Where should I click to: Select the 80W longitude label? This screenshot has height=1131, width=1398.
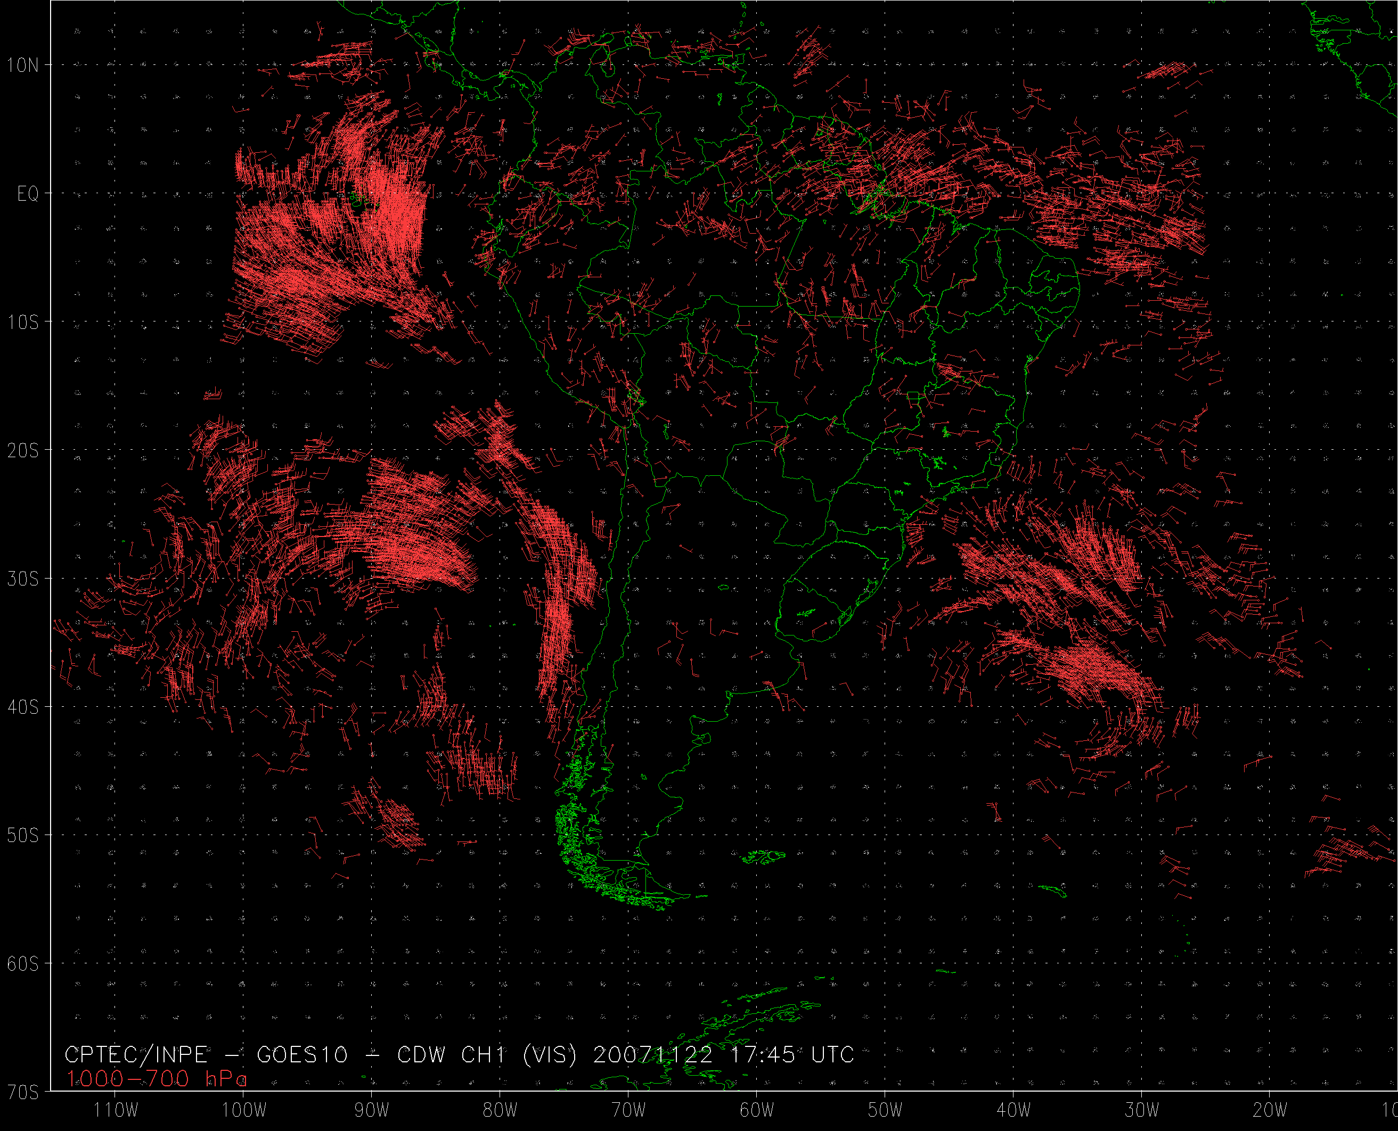[x=501, y=1110]
